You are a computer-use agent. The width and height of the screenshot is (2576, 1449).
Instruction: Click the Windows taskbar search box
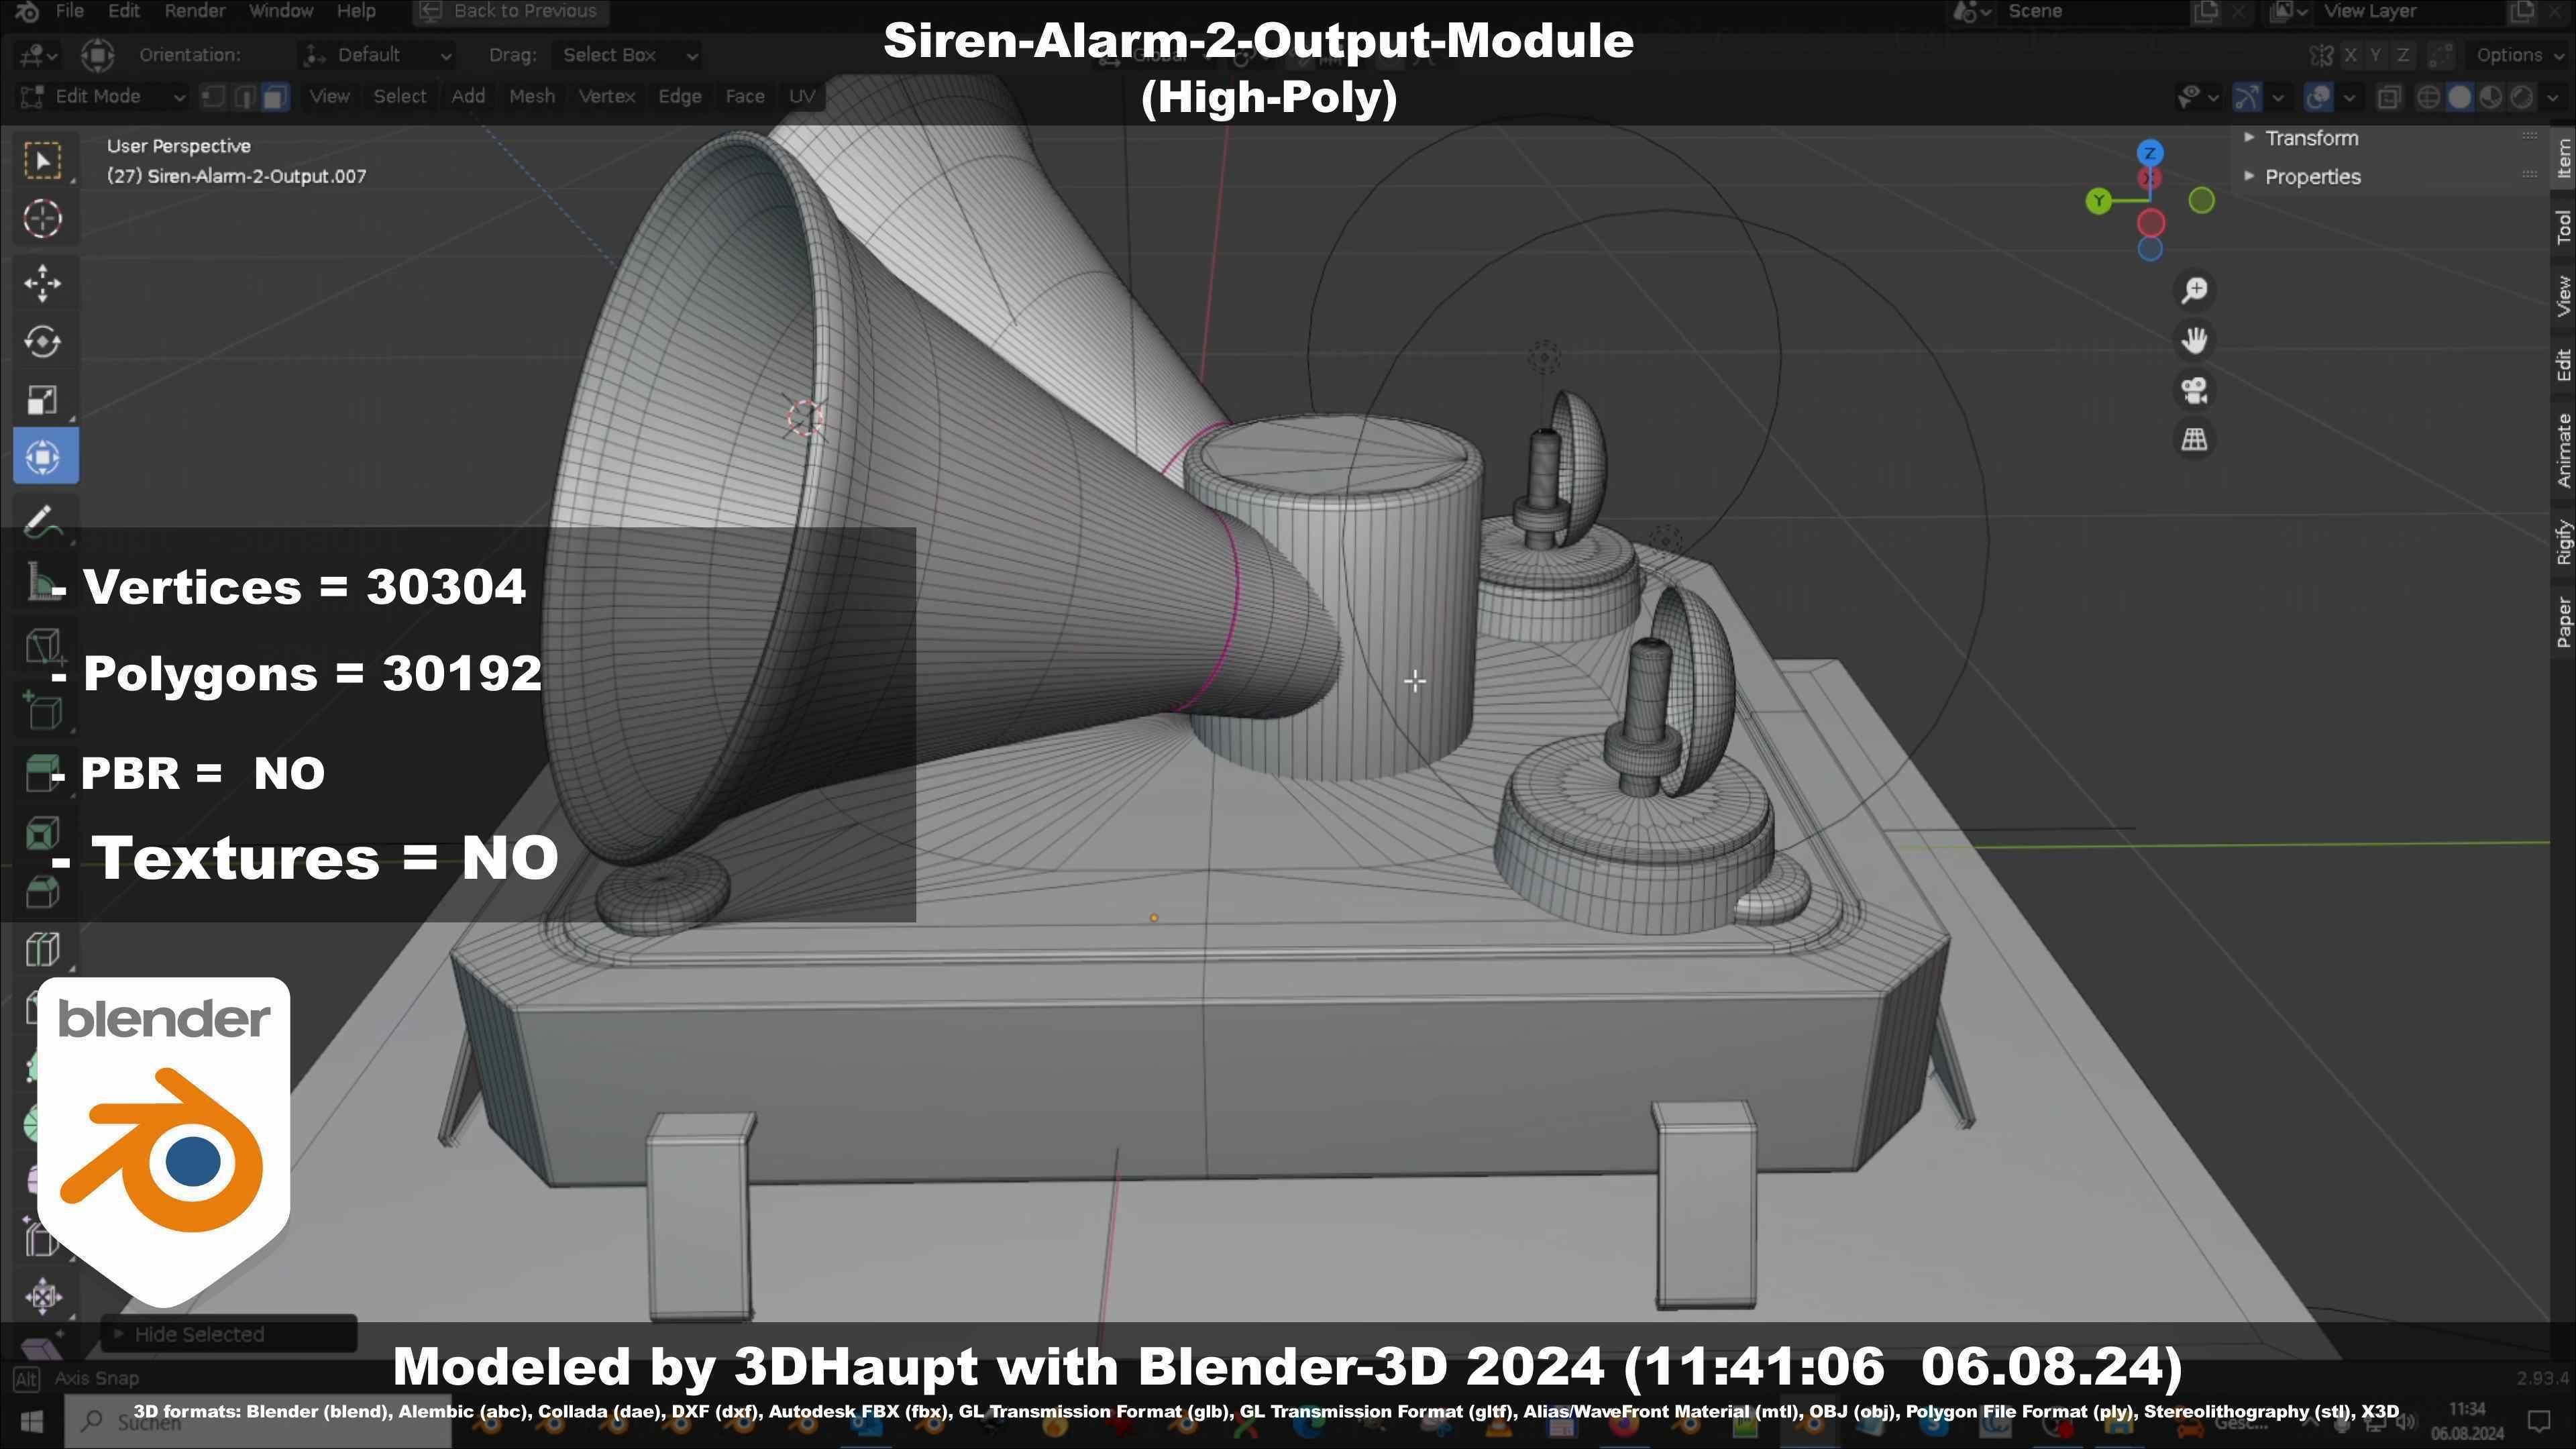coord(258,1421)
